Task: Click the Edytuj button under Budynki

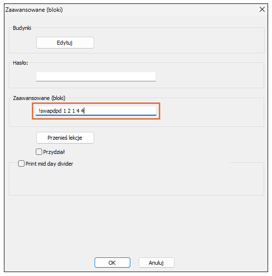Action: click(x=65, y=43)
